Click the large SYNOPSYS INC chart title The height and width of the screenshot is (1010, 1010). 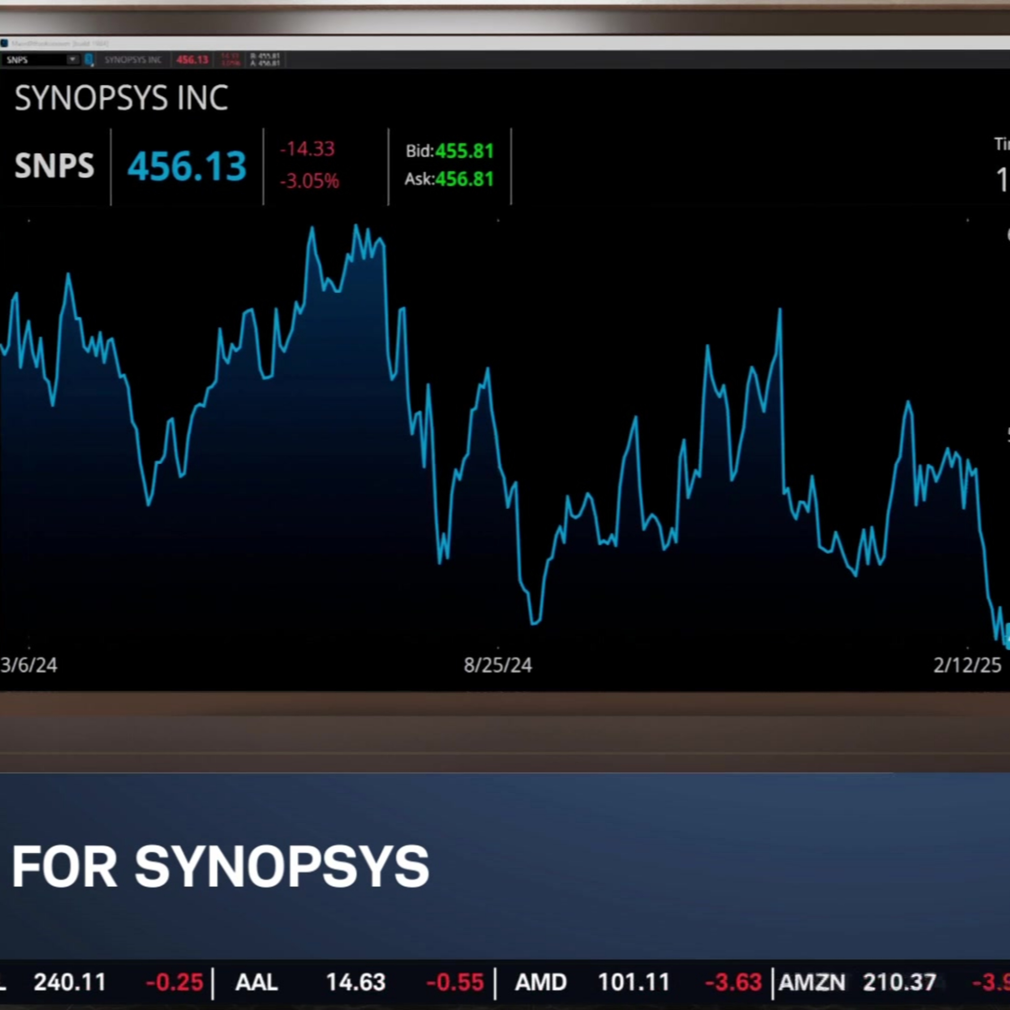(x=121, y=98)
